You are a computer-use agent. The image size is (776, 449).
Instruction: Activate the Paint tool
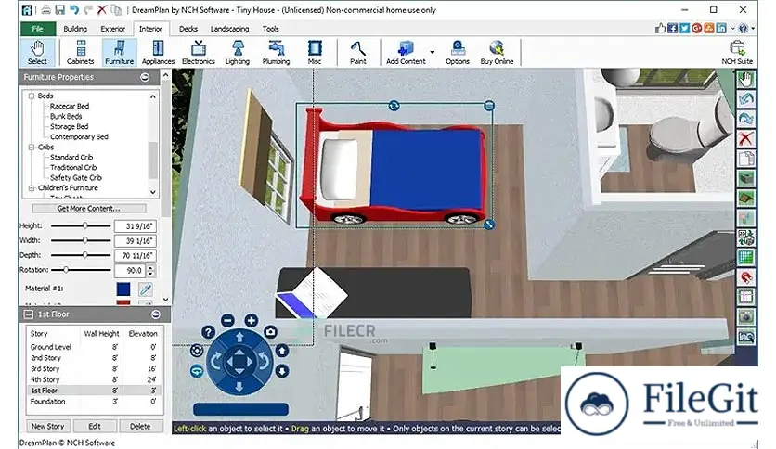pos(357,53)
